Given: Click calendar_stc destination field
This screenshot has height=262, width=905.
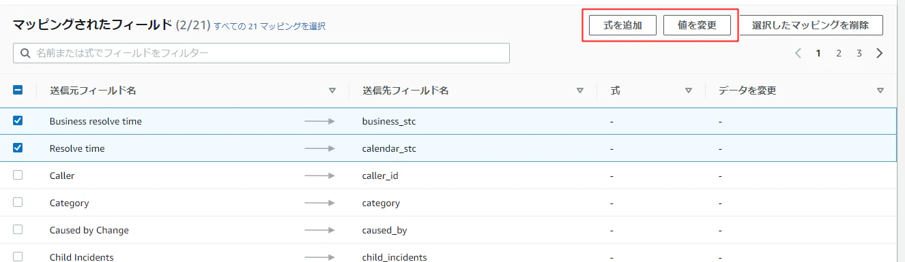Looking at the screenshot, I should tap(389, 148).
